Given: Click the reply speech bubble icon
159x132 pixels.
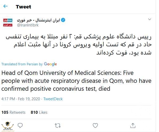Looking at the screenshot, I should click(20, 125).
